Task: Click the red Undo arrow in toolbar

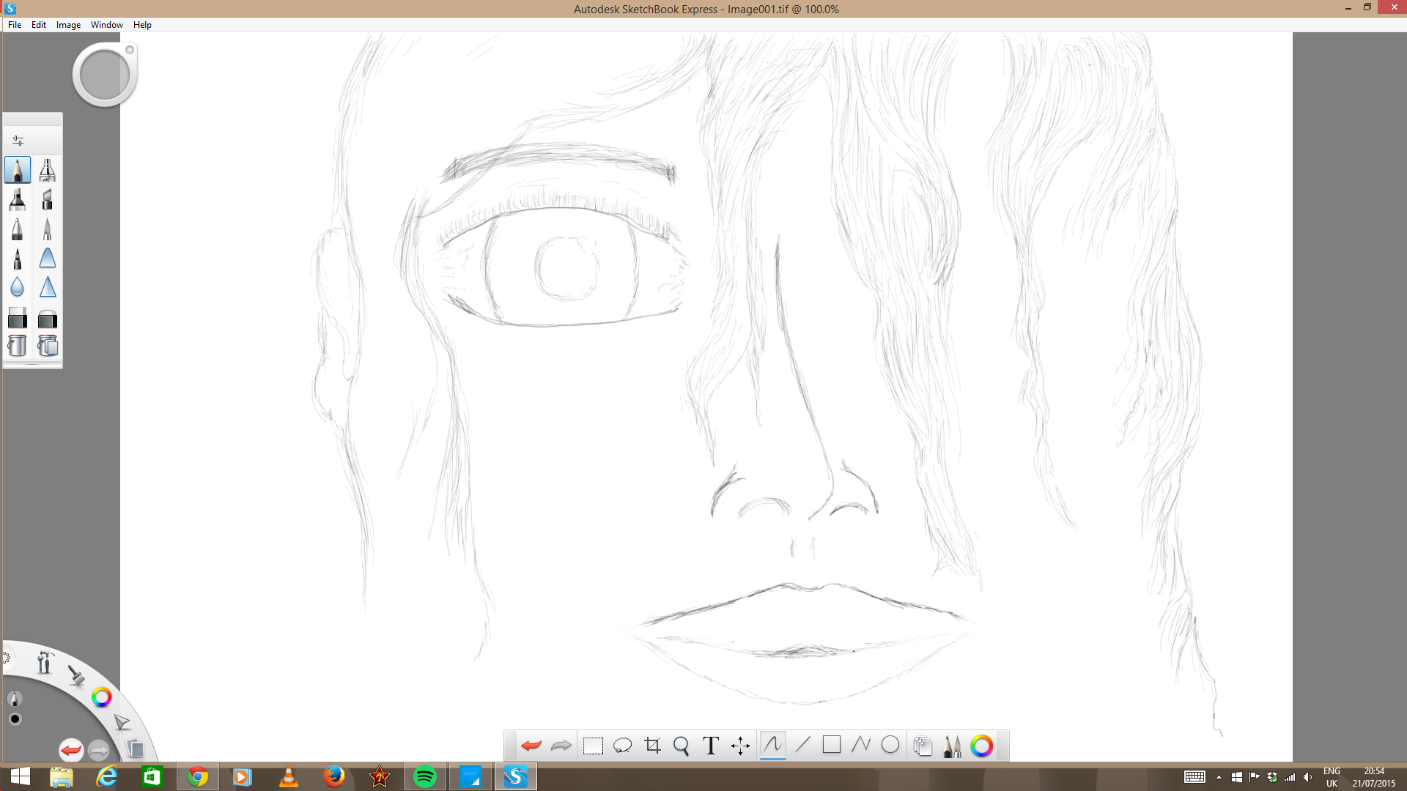Action: (x=531, y=746)
